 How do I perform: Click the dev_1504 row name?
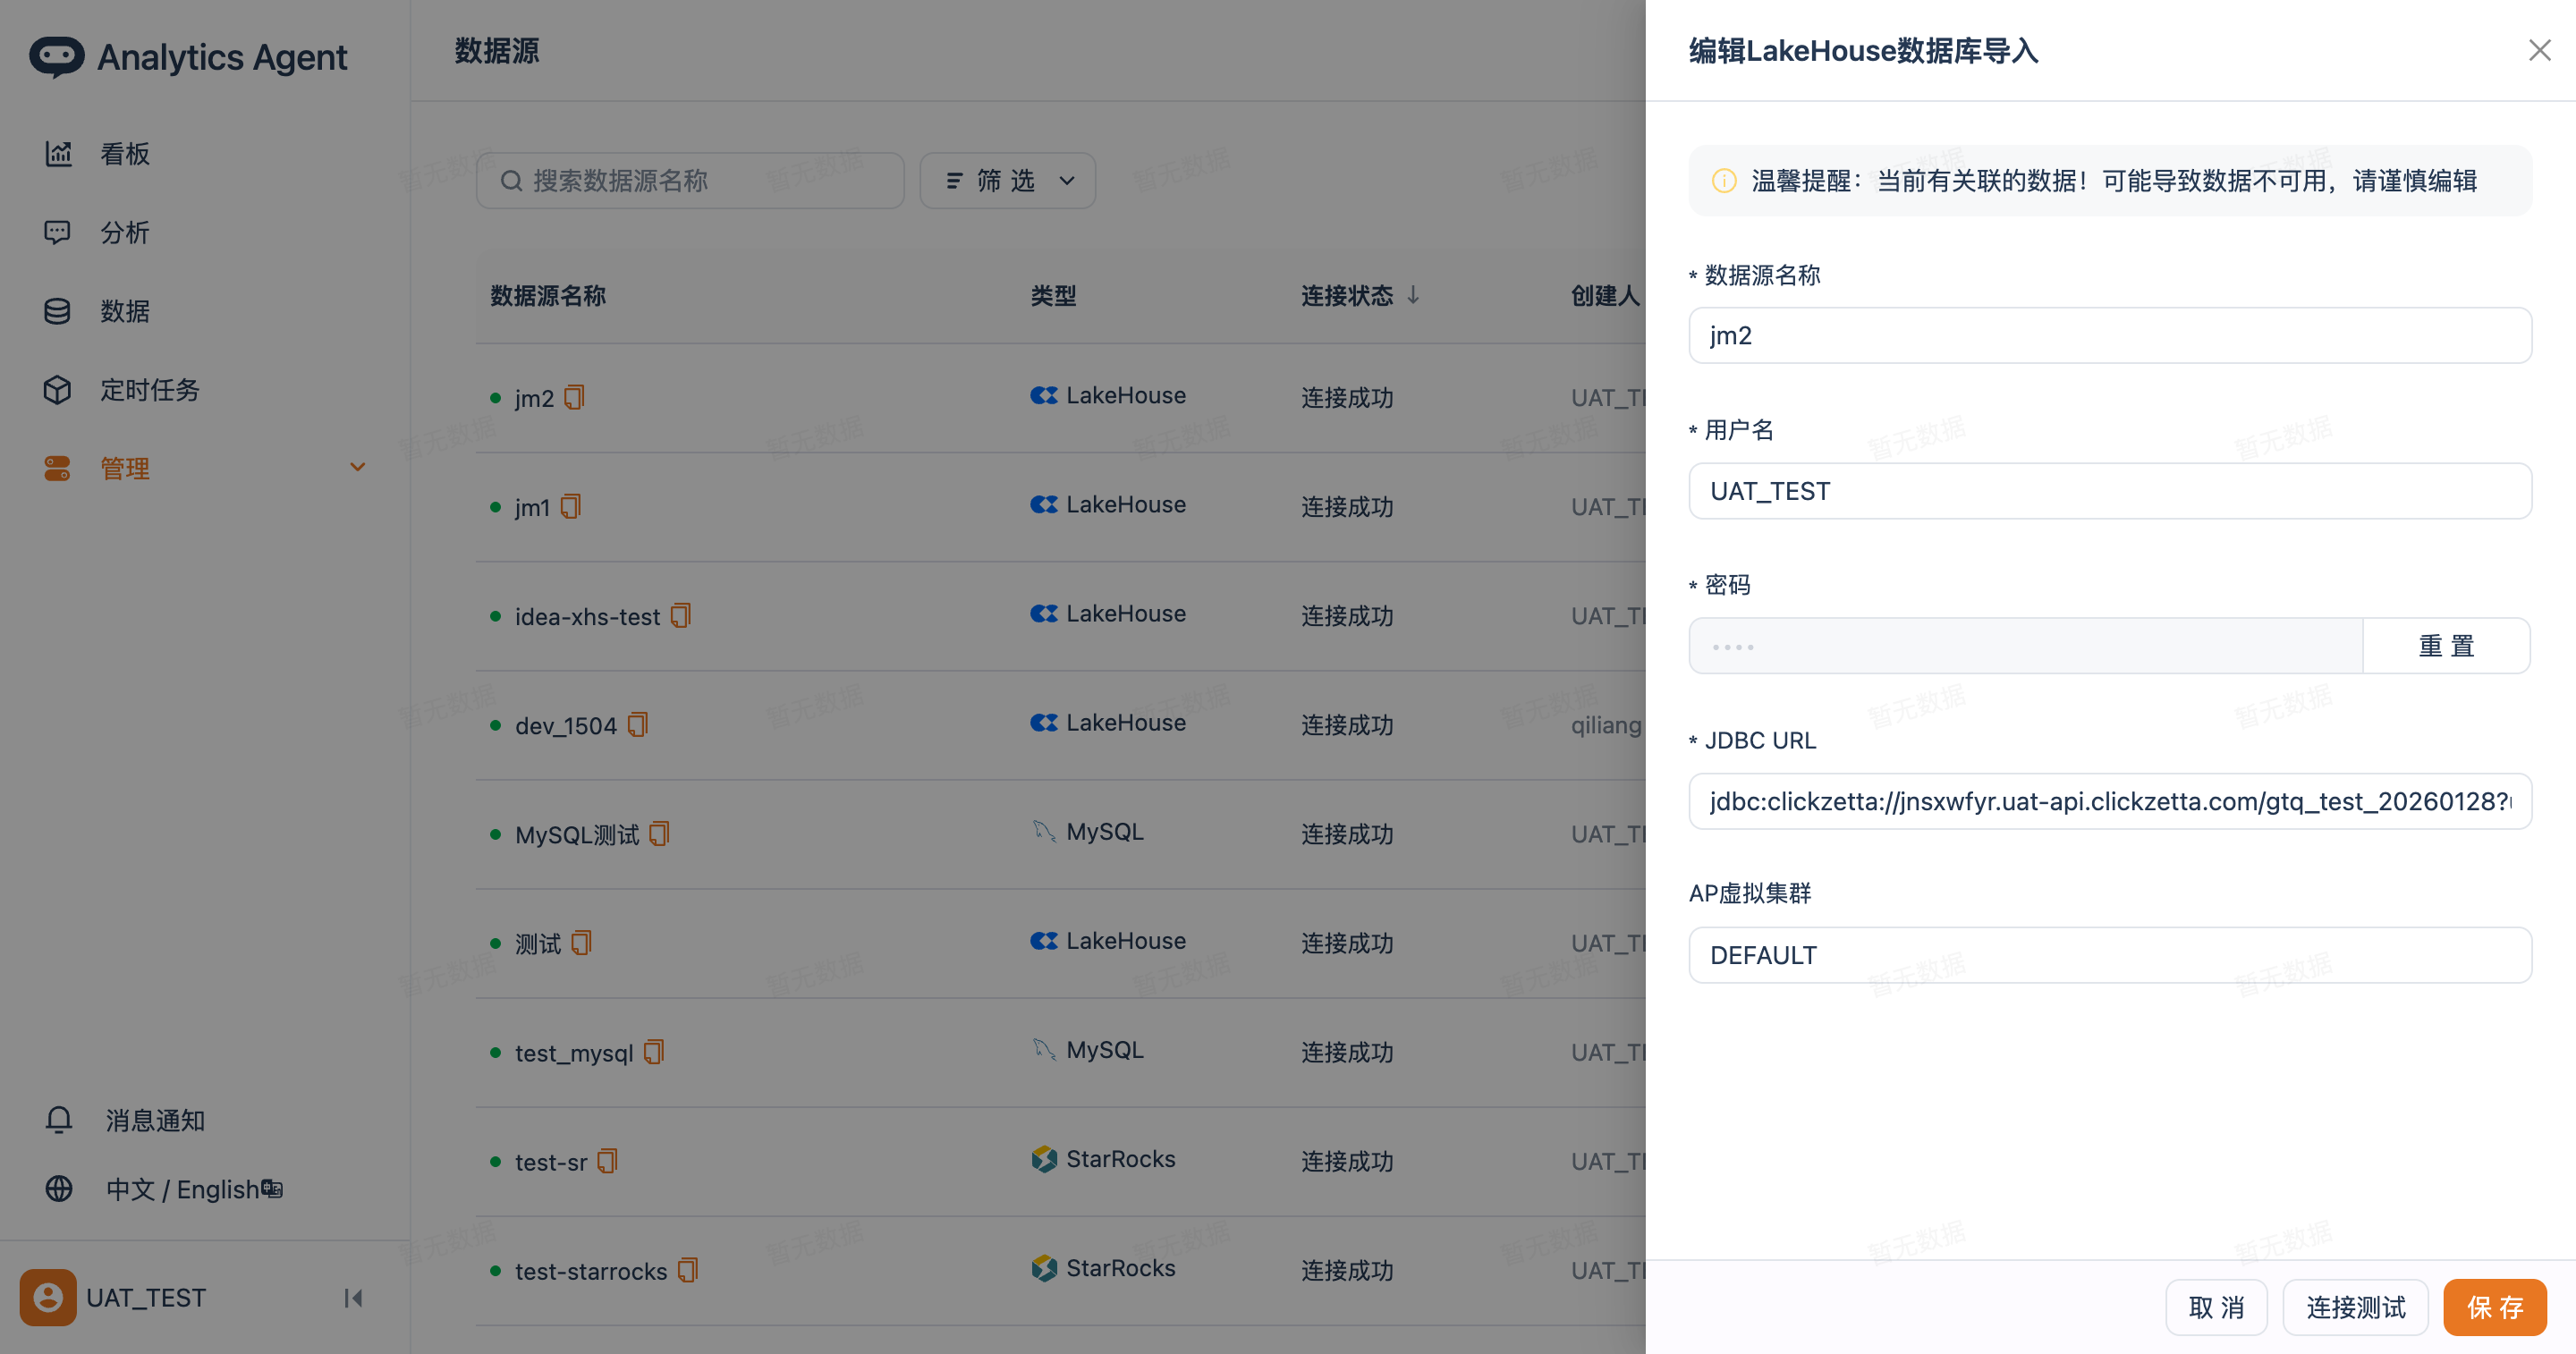tap(566, 725)
